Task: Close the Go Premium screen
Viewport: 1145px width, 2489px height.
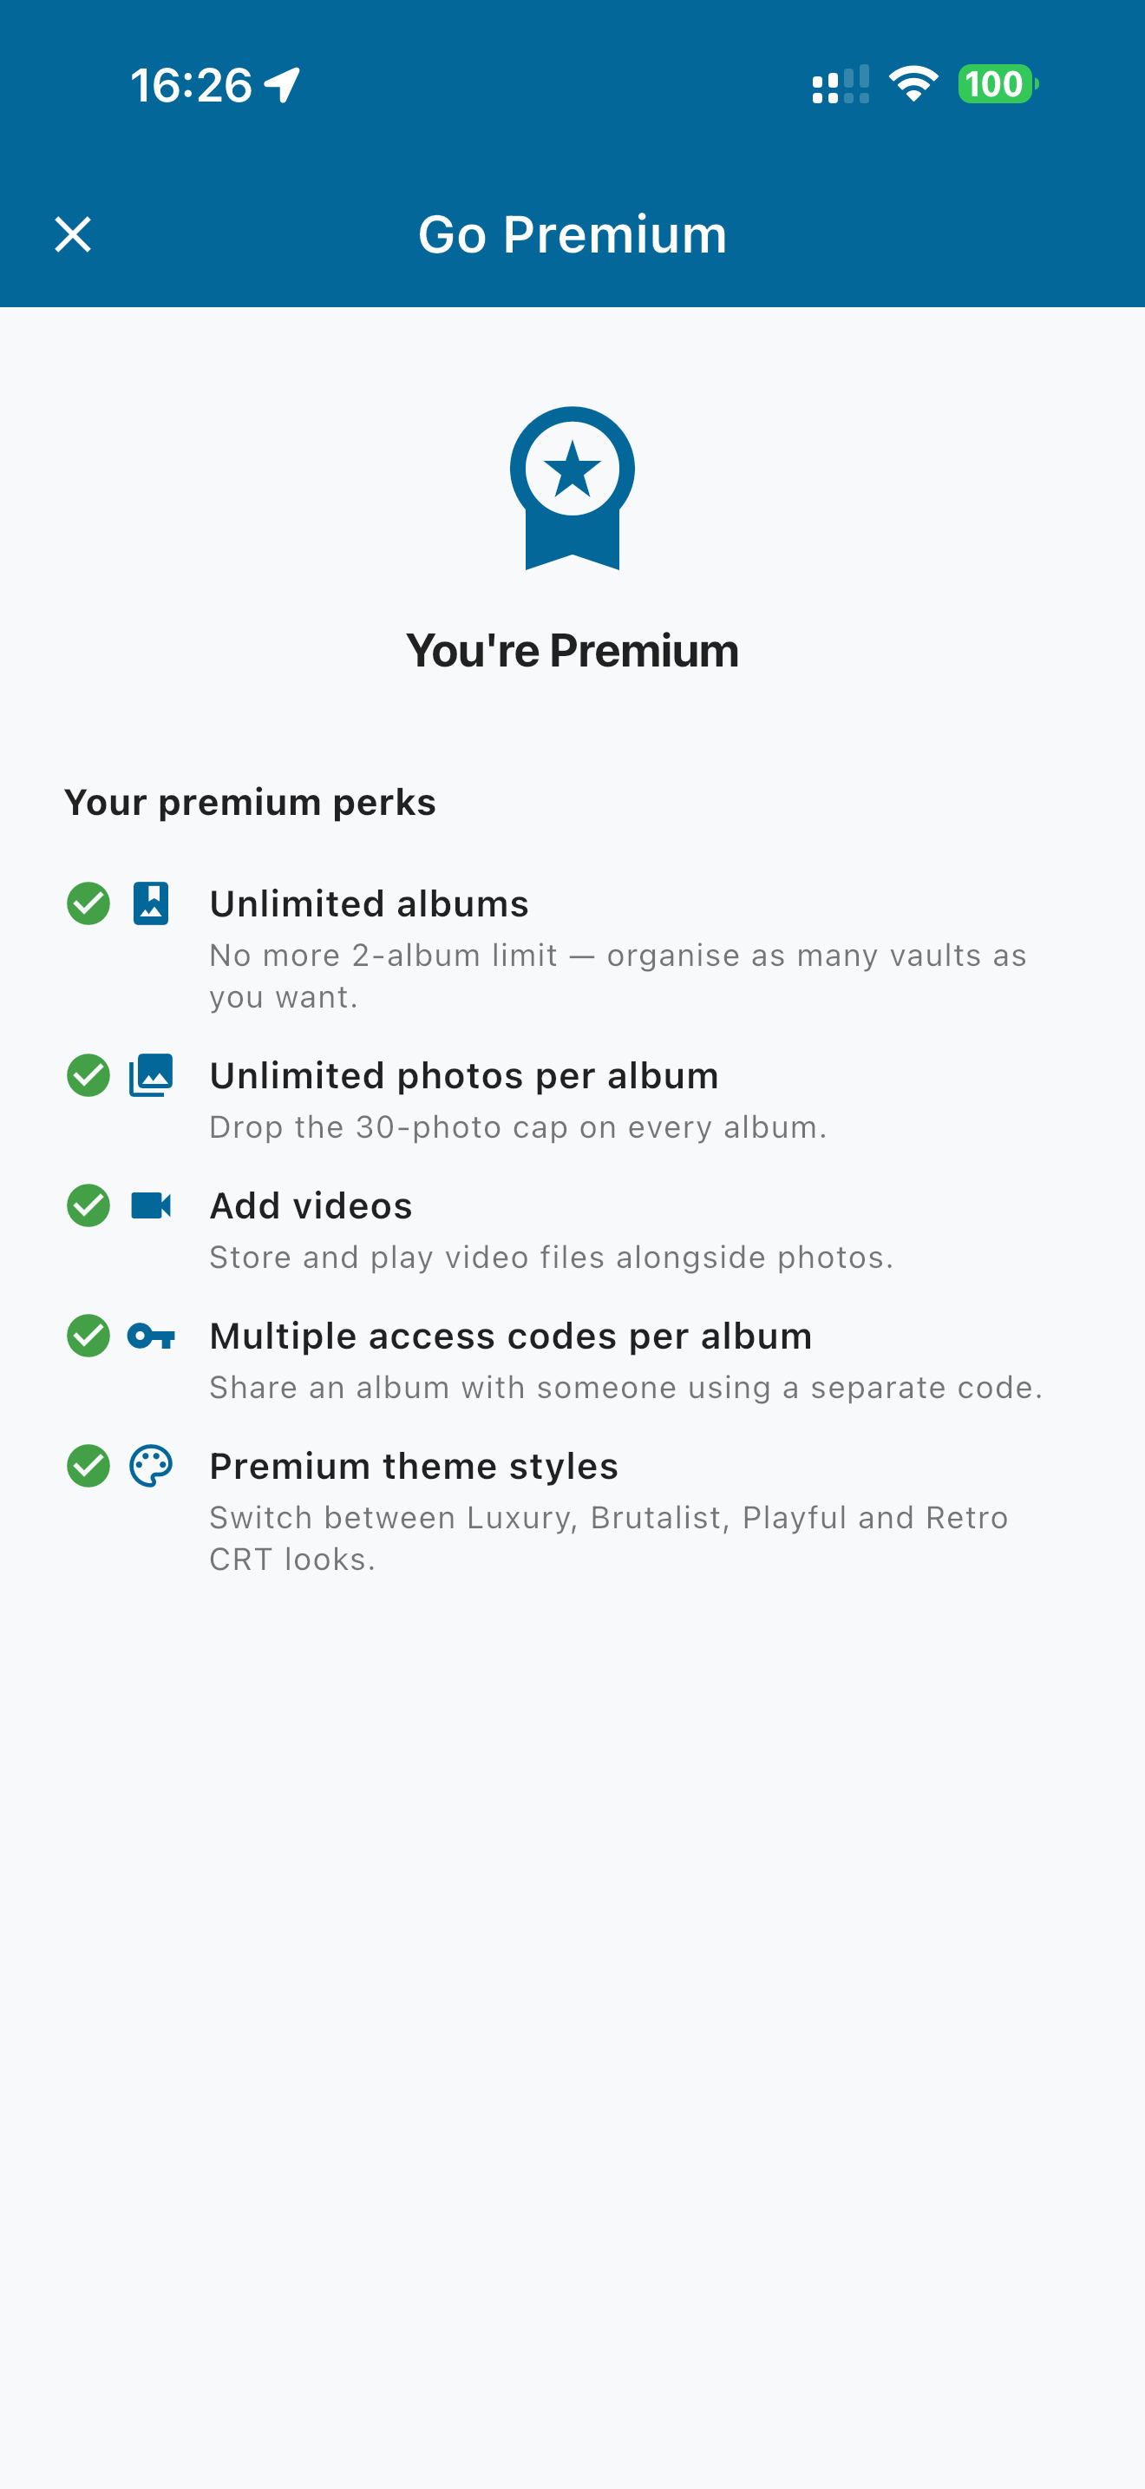Action: 72,235
